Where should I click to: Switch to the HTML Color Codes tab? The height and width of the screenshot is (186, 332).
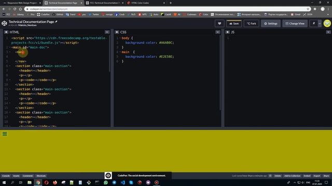coord(146,3)
